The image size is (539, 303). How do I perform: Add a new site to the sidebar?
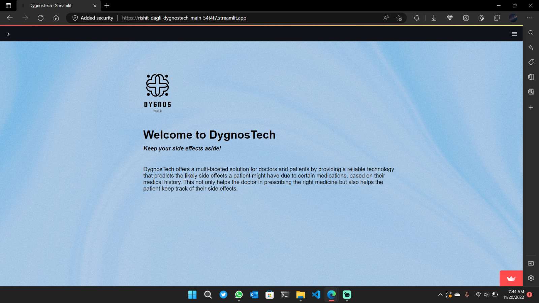tap(531, 107)
